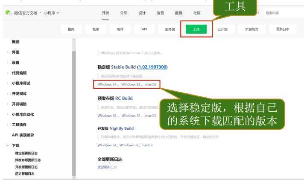Download stable build macOS
The width and height of the screenshot is (304, 180).
(x=151, y=84)
